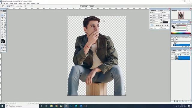Image resolution: width=192 pixels, height=108 pixels.
Task: Select the Zoom tool
Action: [5, 37]
